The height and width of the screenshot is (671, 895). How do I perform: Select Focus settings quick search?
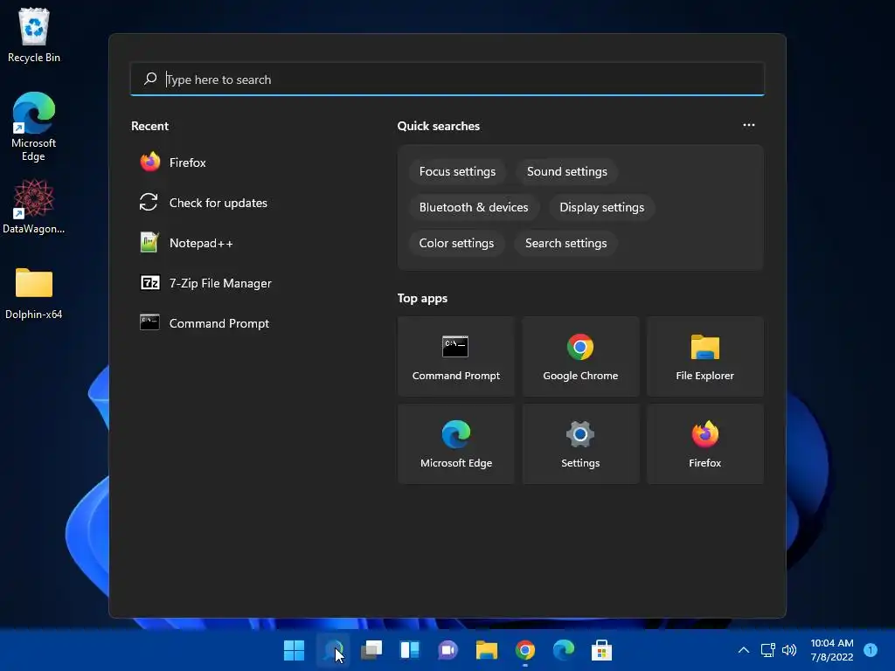click(457, 172)
